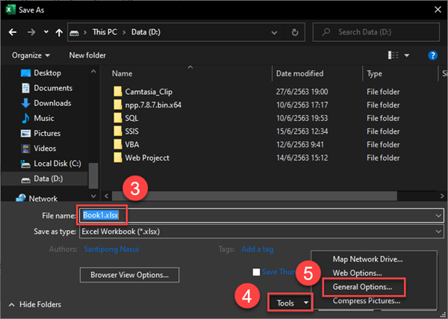
Task: Click the Add a tag link
Action: tap(257, 249)
